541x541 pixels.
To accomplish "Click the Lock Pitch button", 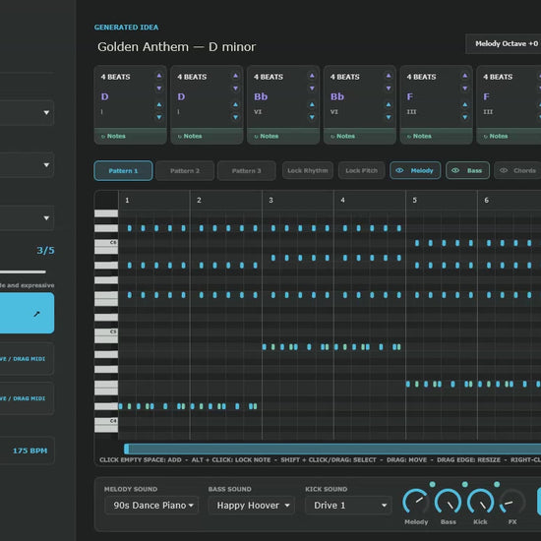I will (361, 170).
